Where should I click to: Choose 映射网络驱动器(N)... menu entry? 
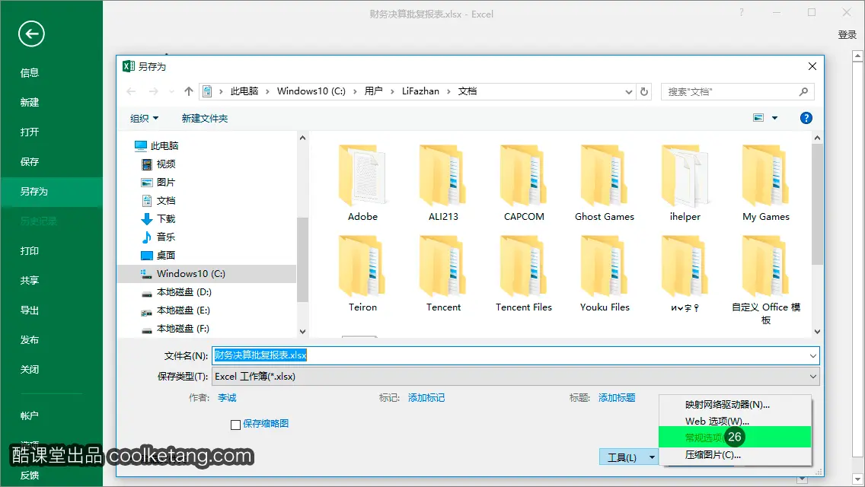736,404
